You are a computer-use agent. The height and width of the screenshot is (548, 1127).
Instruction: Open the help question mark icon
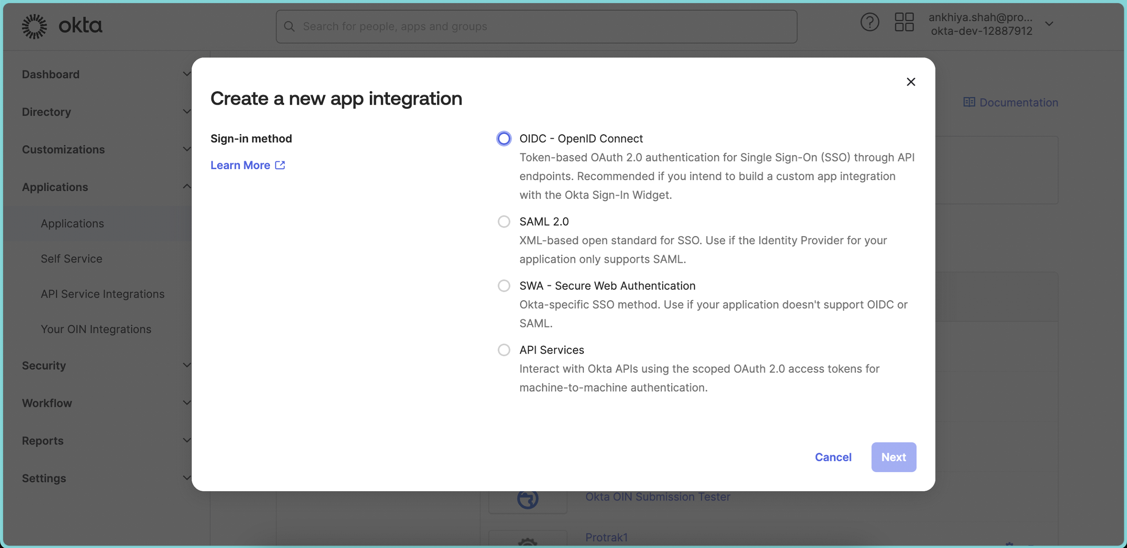coord(869,22)
